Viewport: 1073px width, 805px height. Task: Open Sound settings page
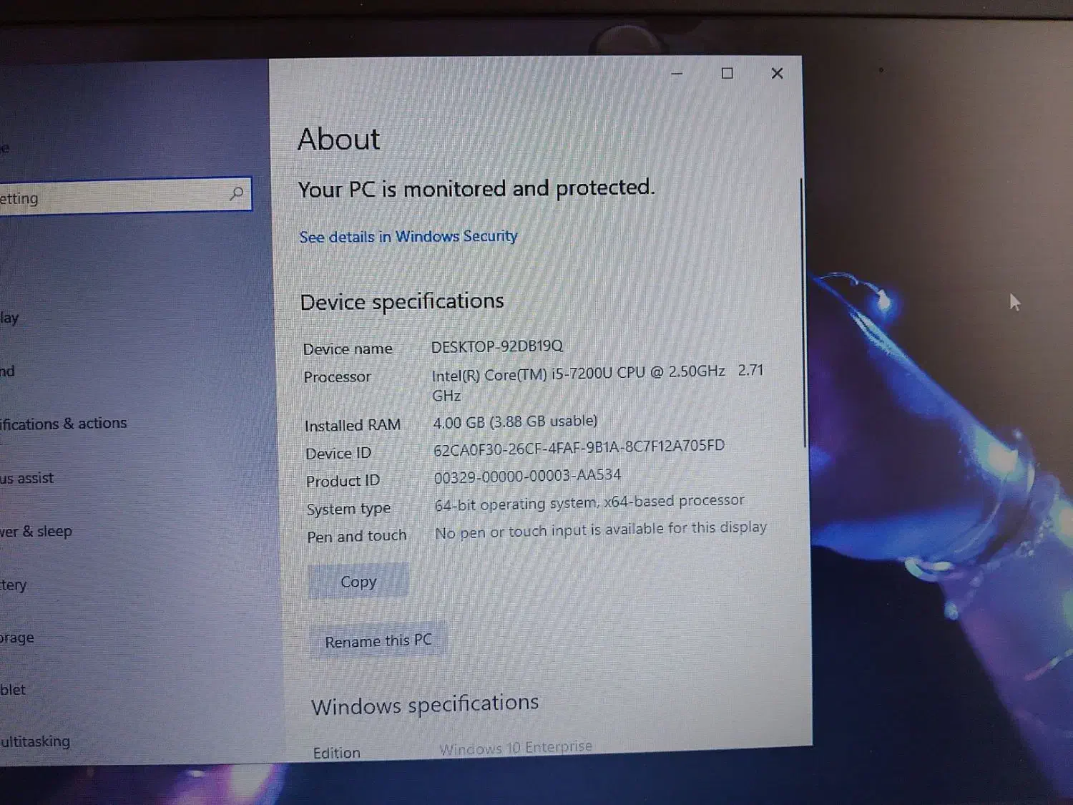(7, 371)
